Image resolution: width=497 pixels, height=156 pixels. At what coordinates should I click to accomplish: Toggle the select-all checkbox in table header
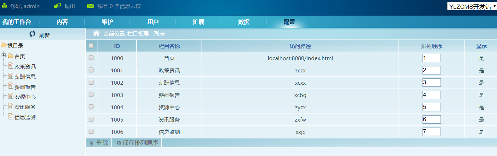point(91,46)
